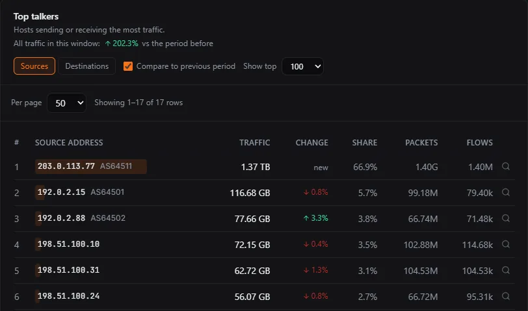Click the 102.88M packets value
The image size is (528, 311).
(x=421, y=245)
